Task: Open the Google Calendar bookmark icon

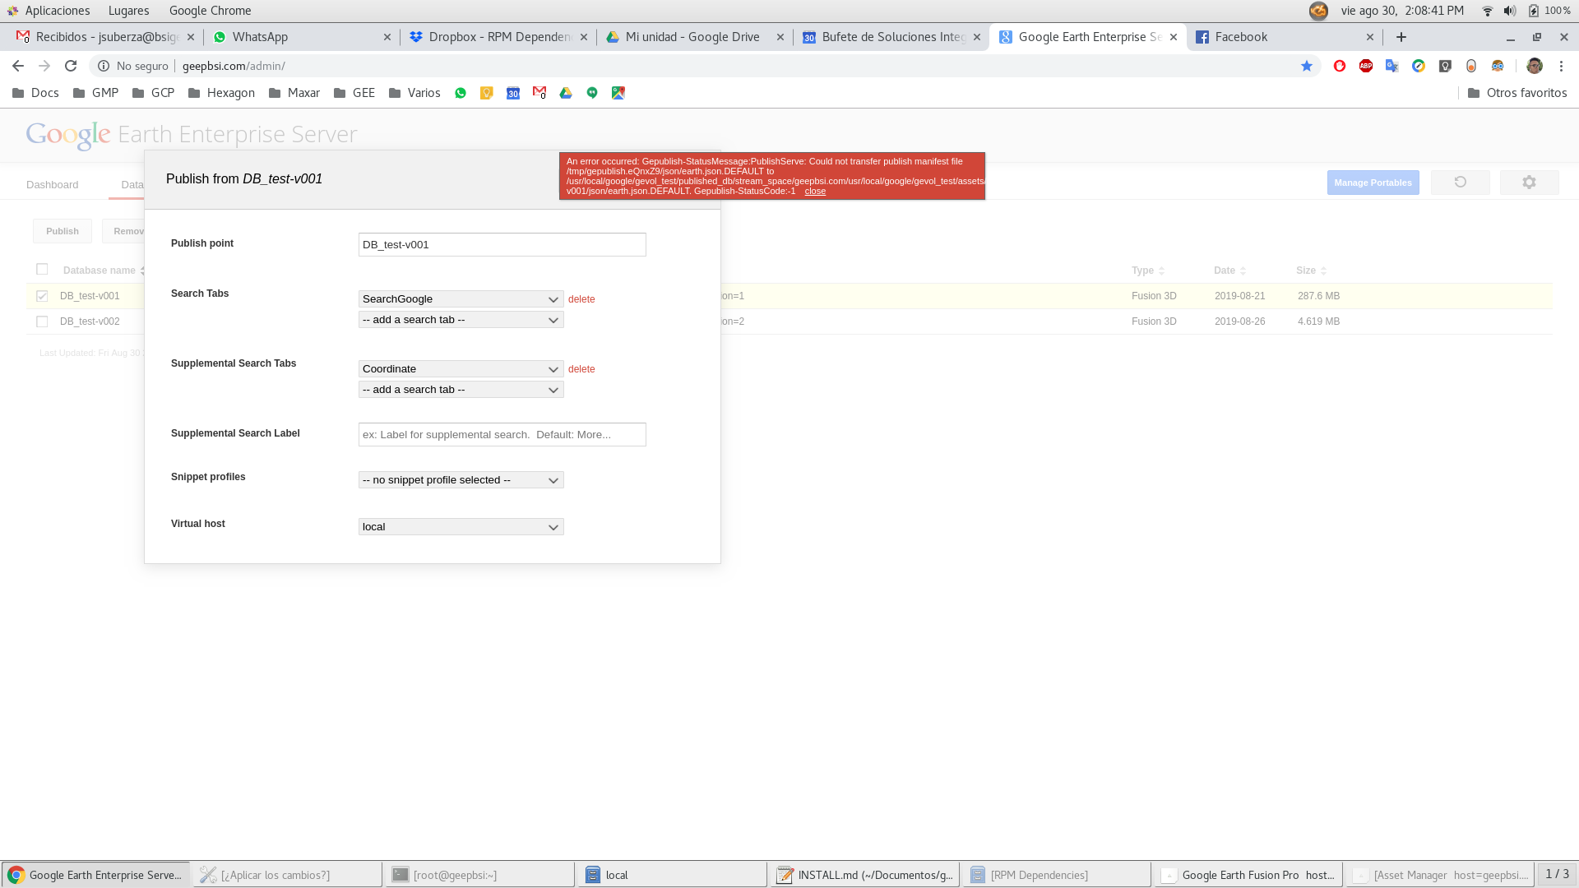Action: [513, 93]
